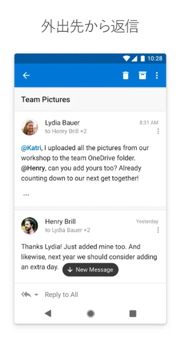
Task: Tap the battery status icon
Action: [143, 58]
